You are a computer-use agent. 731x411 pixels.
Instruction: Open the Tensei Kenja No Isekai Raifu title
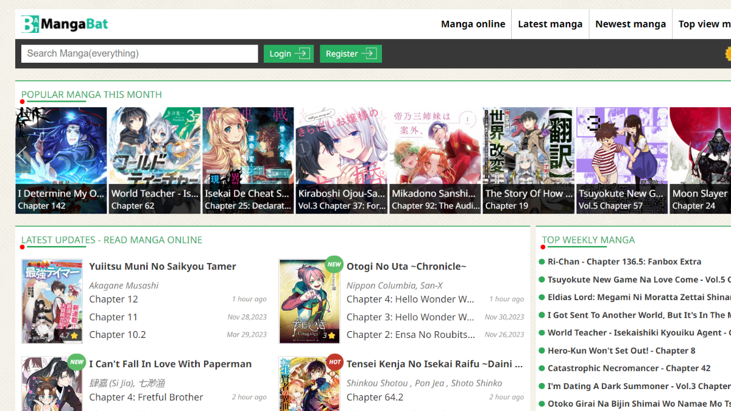click(434, 364)
